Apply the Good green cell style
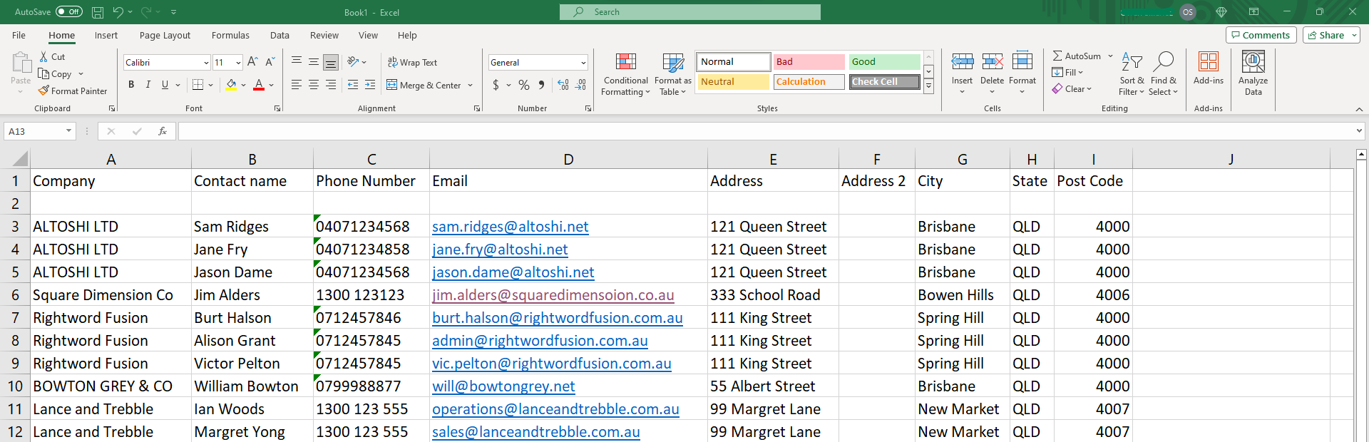Screen dimensions: 1369x442 click(884, 62)
